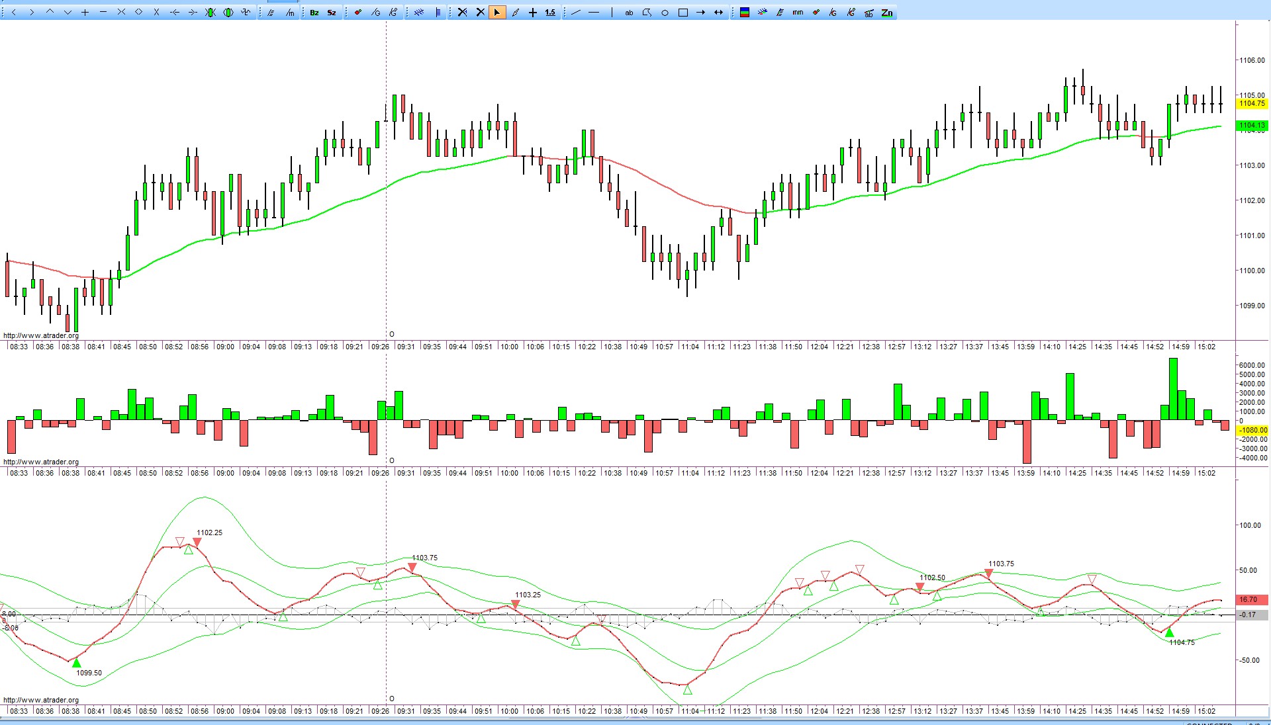This screenshot has height=725, width=1271.
Task: Select the polygon drawing tool
Action: tap(647, 13)
